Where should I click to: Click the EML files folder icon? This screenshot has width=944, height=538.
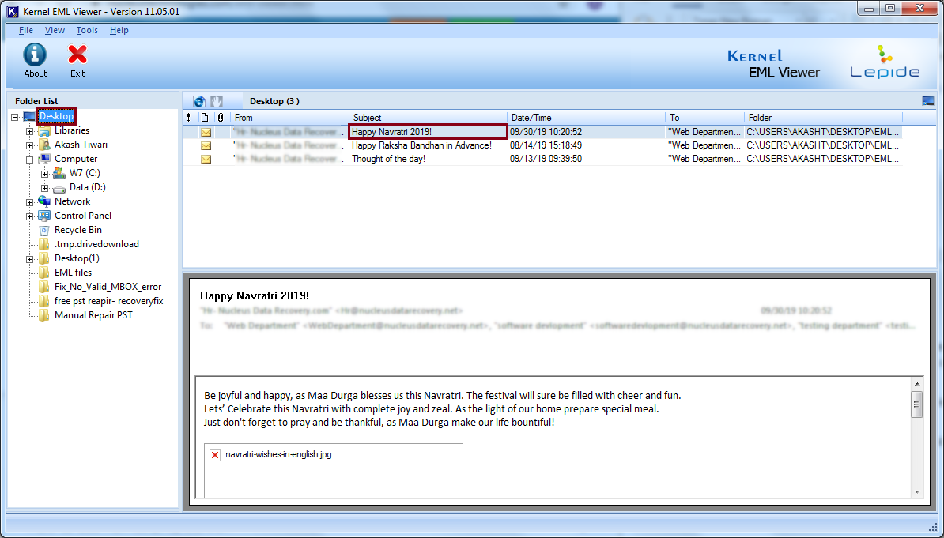click(x=44, y=273)
